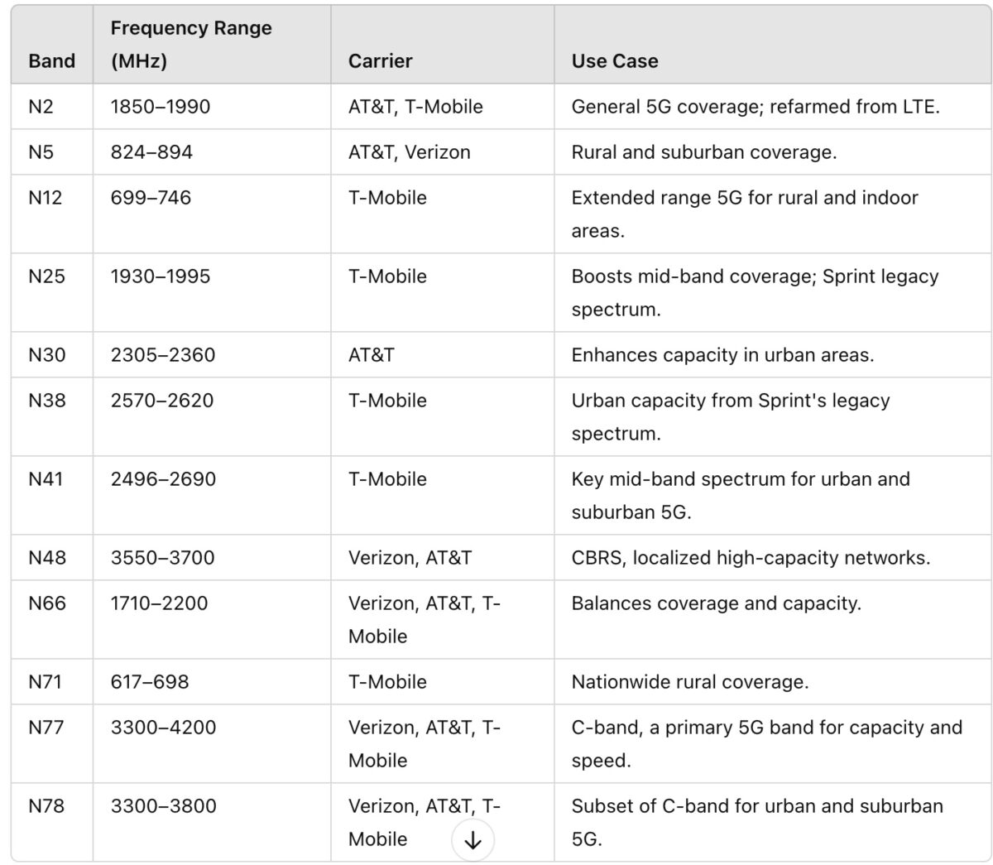Click the Carrier column header
This screenshot has height=865, width=993.
point(380,61)
